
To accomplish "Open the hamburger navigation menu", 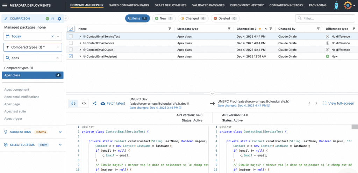I will pyautogui.click(x=5, y=5).
